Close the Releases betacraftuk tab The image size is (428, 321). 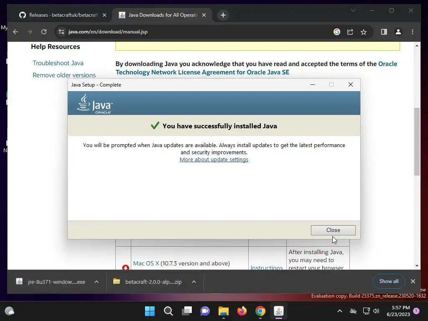[x=104, y=15]
